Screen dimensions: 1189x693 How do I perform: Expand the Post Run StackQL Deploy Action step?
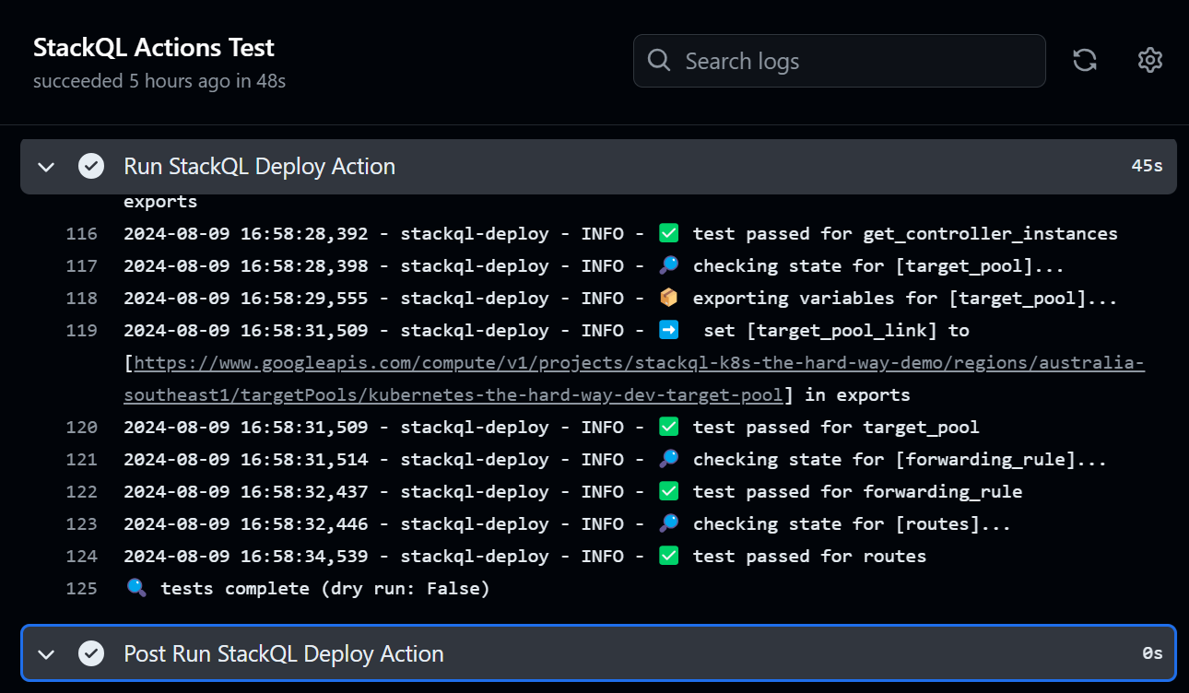(x=45, y=653)
